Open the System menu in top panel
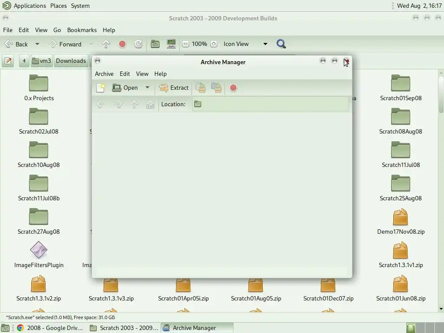Image resolution: width=444 pixels, height=333 pixels. point(80,6)
